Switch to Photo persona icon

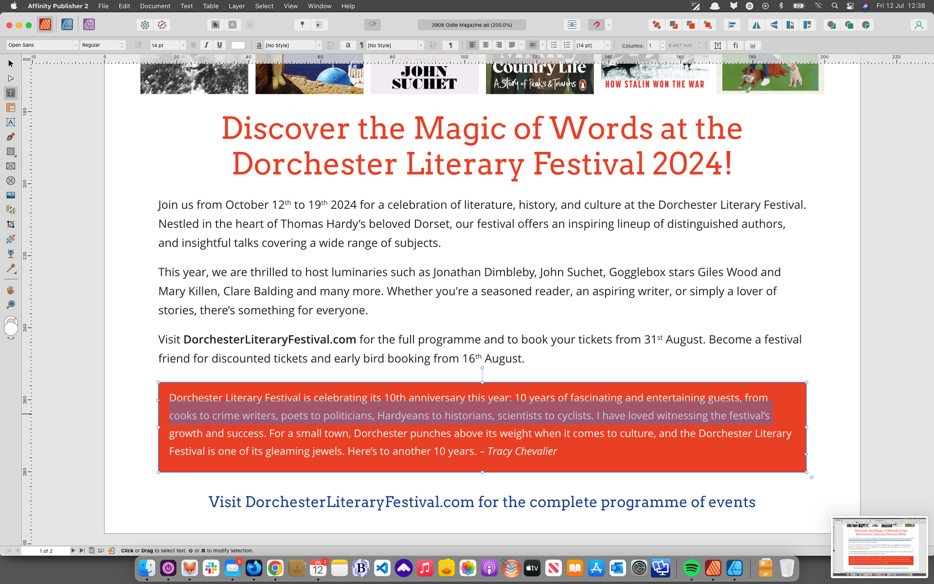pyautogui.click(x=89, y=24)
